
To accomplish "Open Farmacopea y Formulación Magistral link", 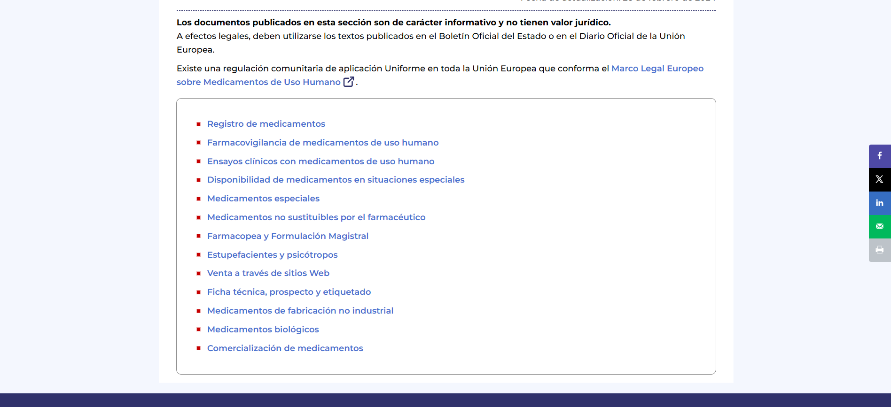I will point(288,236).
